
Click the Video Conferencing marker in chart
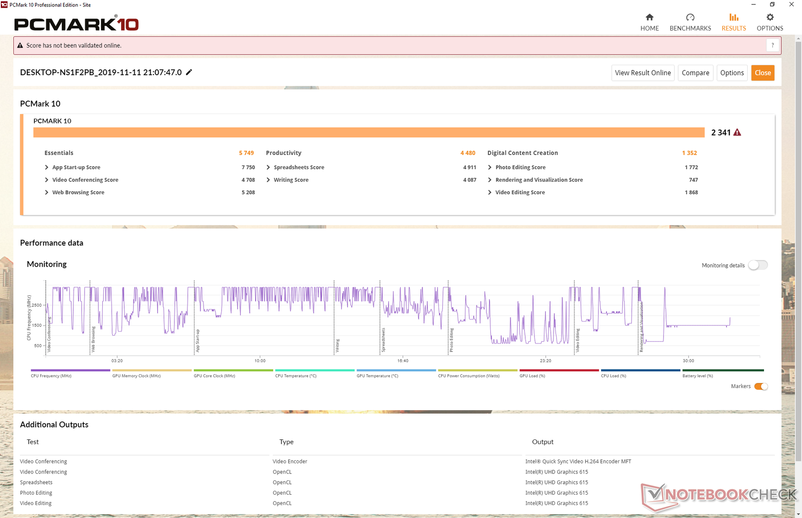[x=49, y=335]
